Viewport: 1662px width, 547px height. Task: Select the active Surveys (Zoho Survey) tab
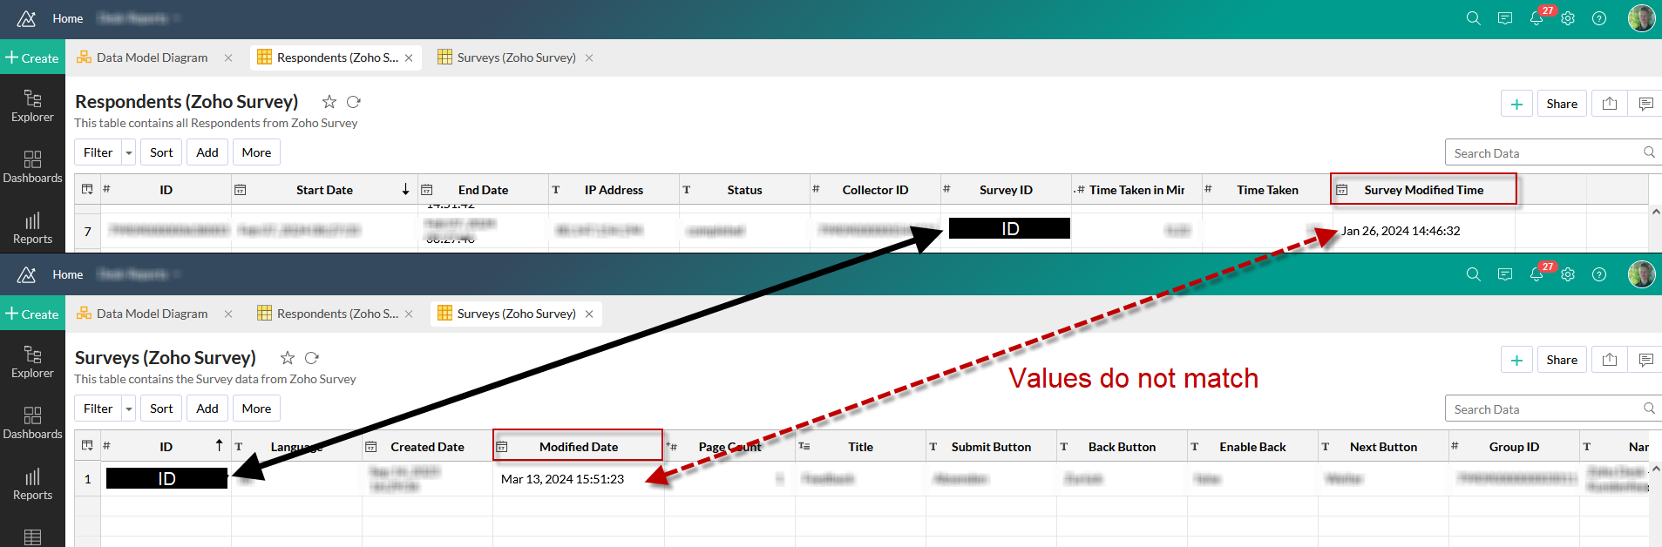(516, 314)
